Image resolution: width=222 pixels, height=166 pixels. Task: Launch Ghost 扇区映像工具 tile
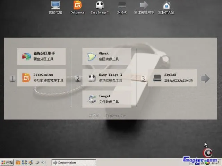click(x=107, y=56)
